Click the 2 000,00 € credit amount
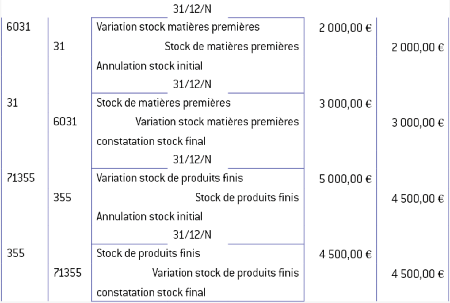 [x=418, y=47]
